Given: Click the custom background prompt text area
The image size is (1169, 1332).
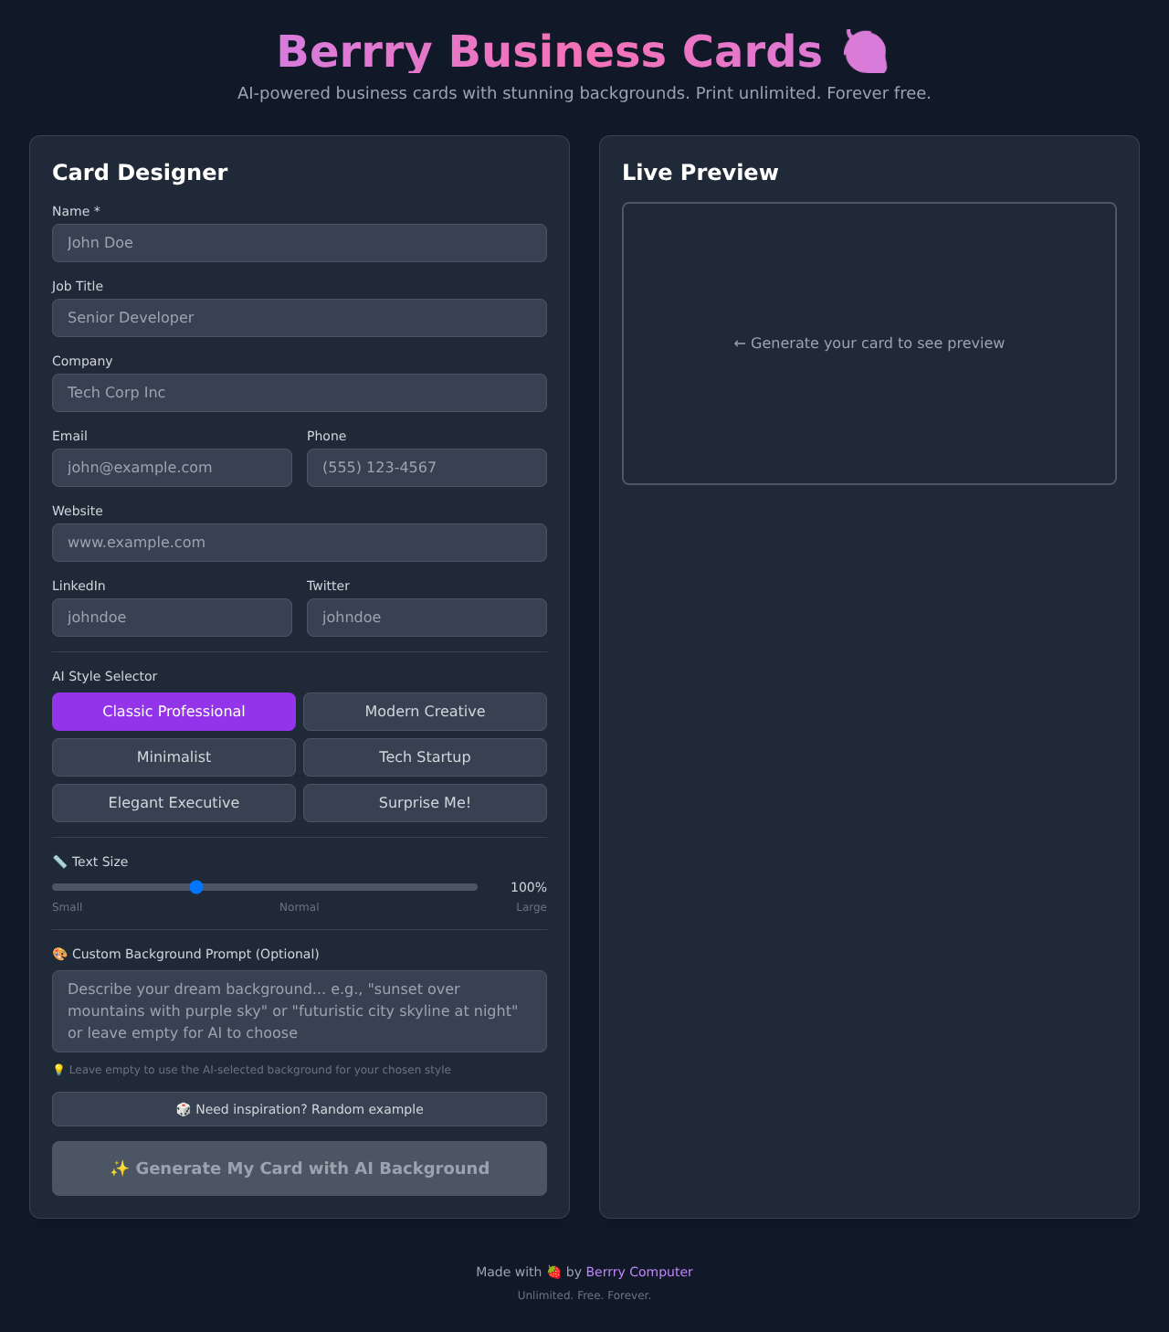Looking at the screenshot, I should pos(299,1010).
